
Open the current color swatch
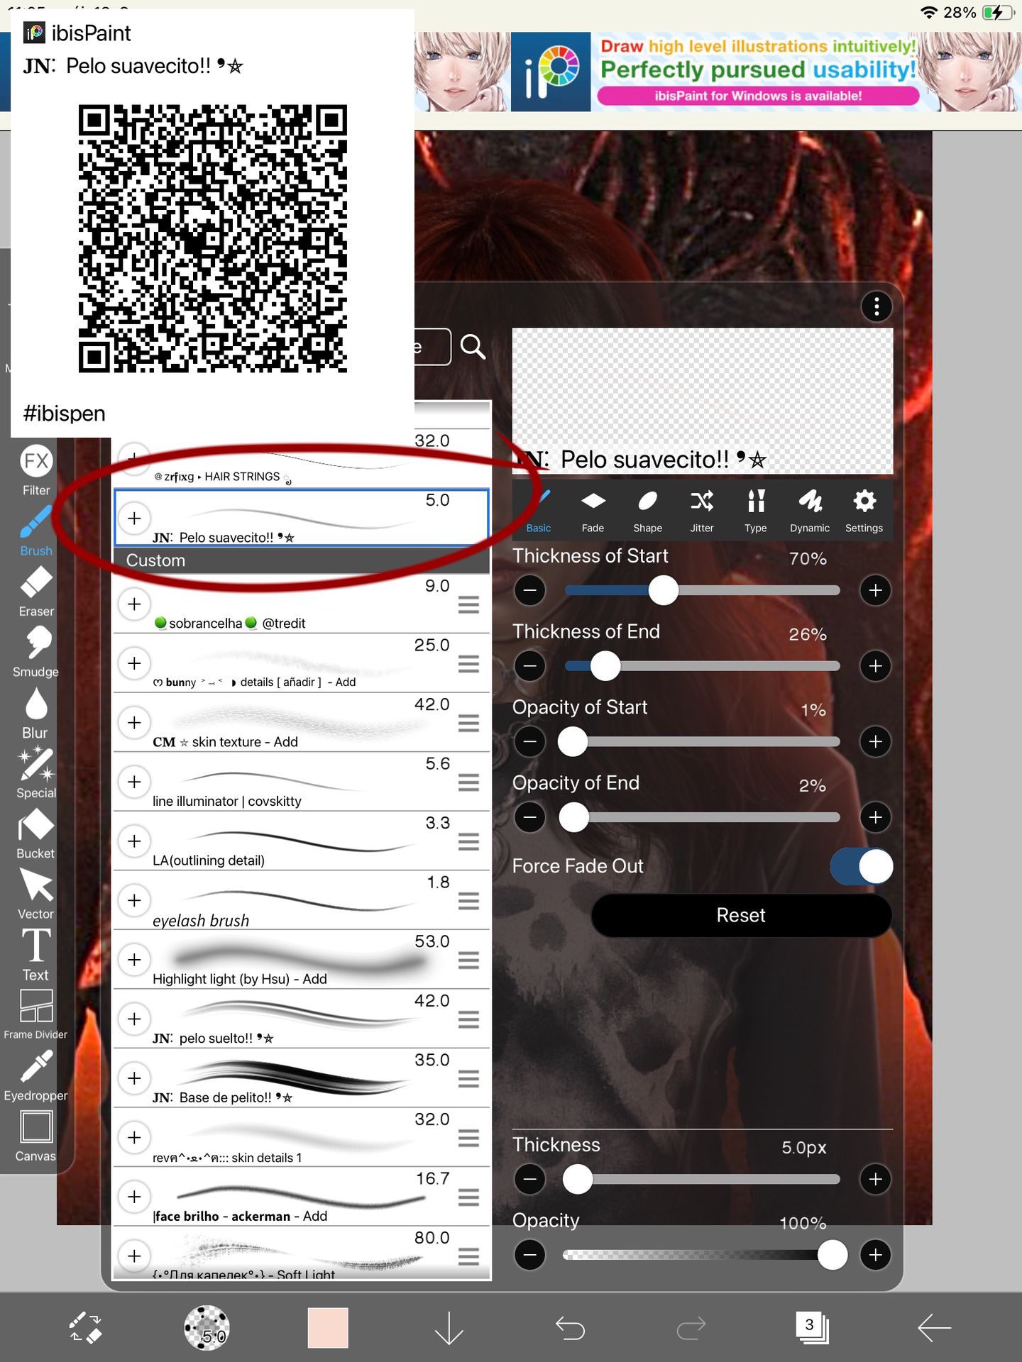point(328,1327)
